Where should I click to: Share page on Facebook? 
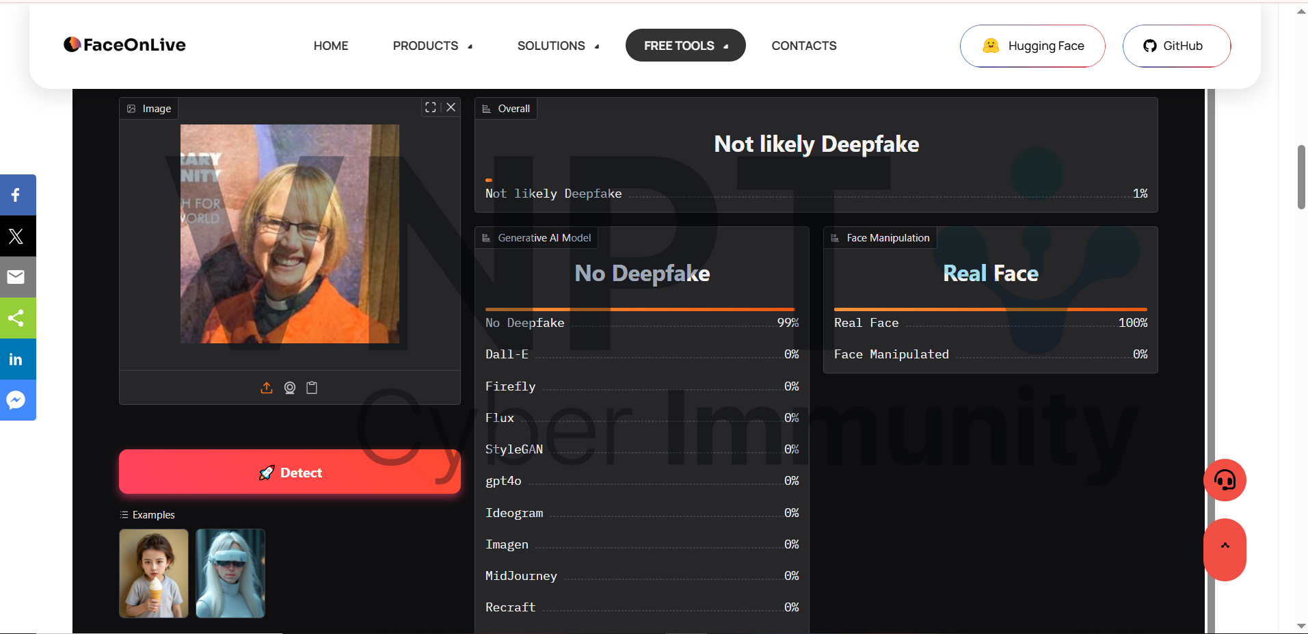click(x=16, y=195)
